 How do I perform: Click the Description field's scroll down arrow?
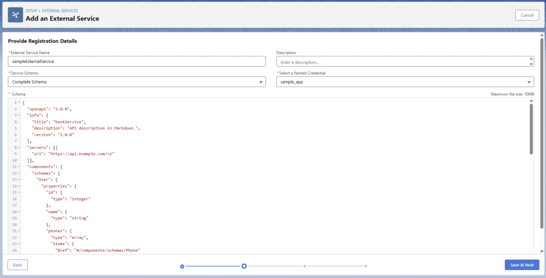pos(531,64)
